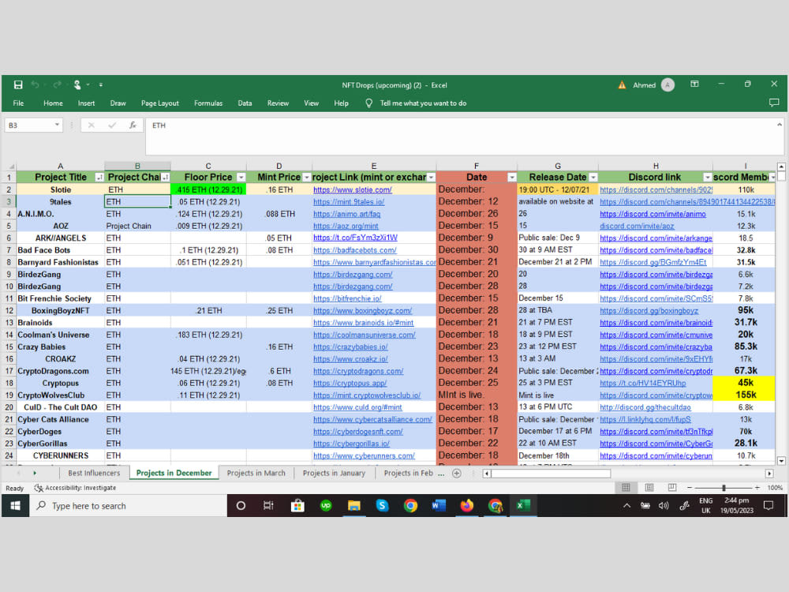Switch to Page Break Preview icon

pos(671,487)
